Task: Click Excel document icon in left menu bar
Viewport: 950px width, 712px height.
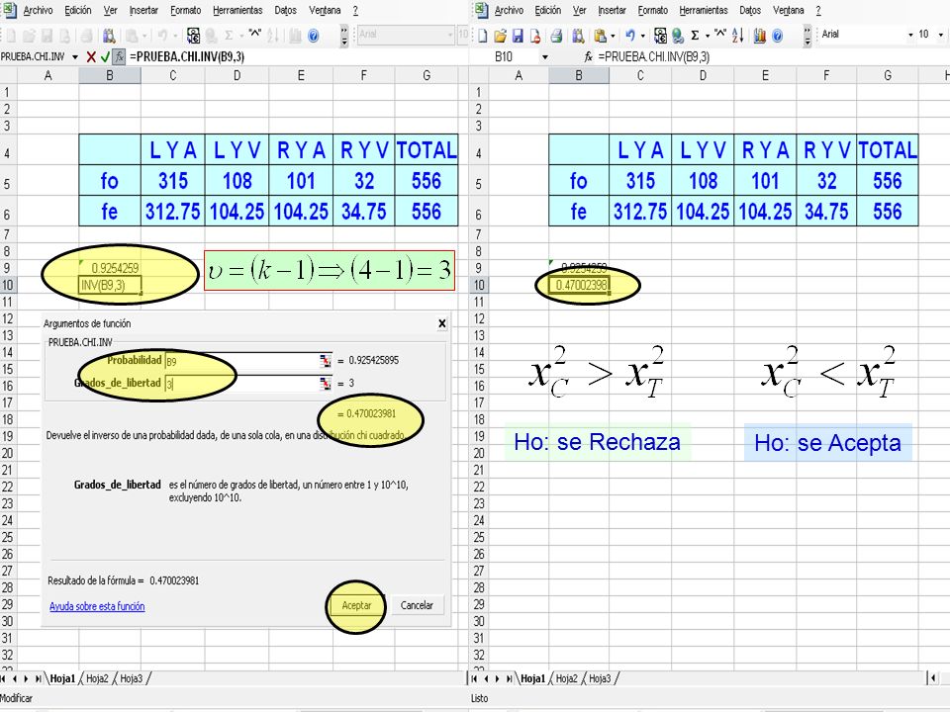Action: [10, 10]
